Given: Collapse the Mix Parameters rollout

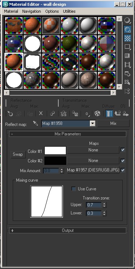Looking at the screenshot, I should point(68,134).
